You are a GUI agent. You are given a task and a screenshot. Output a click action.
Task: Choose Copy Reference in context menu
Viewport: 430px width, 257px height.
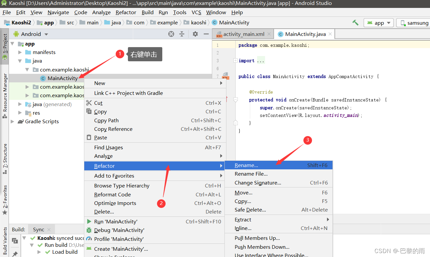pos(155,129)
